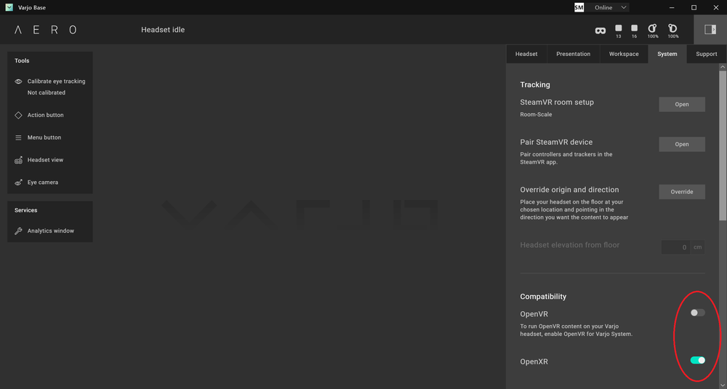Click the 'Compatibility' section heading
Image resolution: width=727 pixels, height=389 pixels.
click(x=543, y=297)
